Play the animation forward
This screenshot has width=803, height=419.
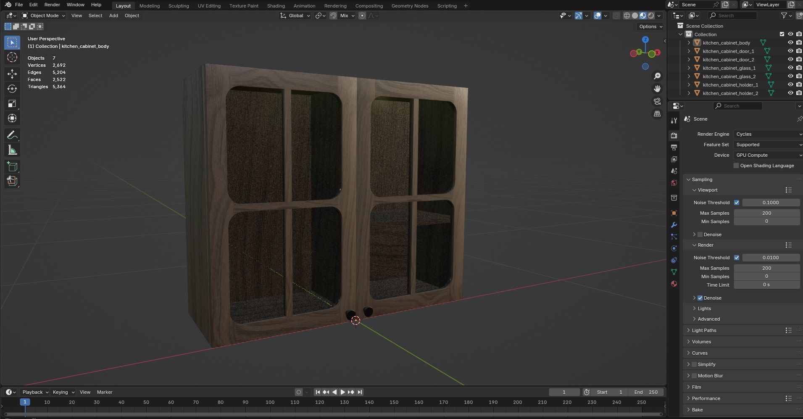[342, 392]
